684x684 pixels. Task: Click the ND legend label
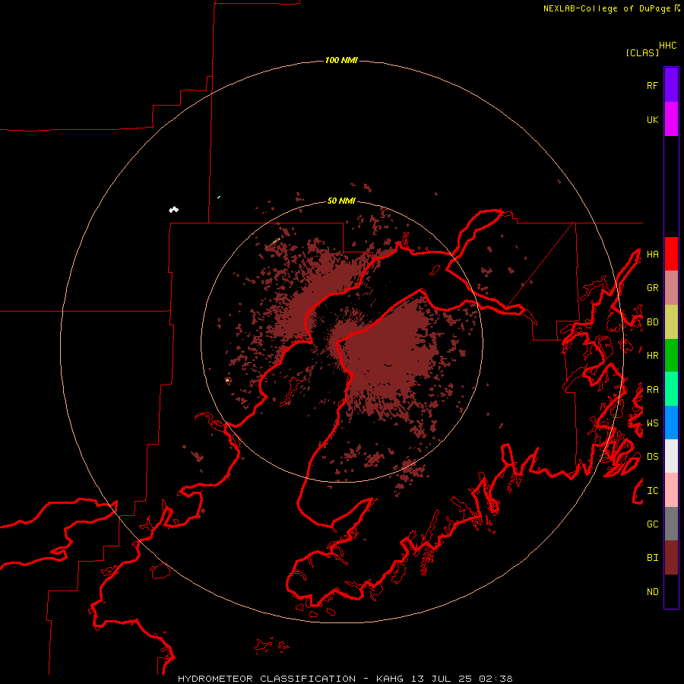tap(652, 592)
